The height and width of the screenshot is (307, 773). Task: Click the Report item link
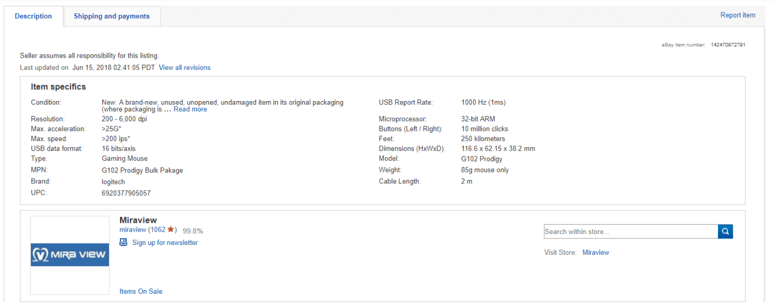(x=738, y=15)
